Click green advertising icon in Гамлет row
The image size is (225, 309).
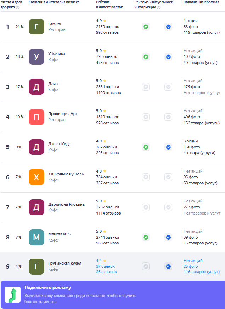tap(145, 27)
